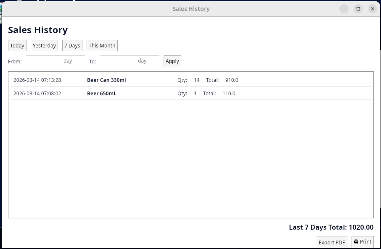
Task: Click the 07:13:28 sale timestamp
Action: [37, 80]
